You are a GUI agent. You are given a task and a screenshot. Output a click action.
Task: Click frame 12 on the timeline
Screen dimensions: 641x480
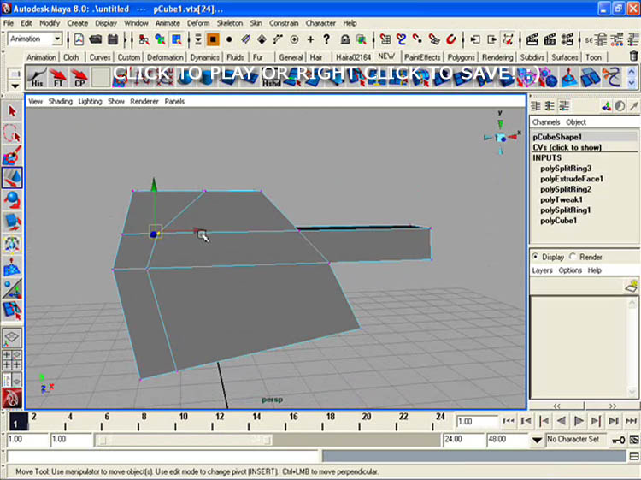click(219, 418)
